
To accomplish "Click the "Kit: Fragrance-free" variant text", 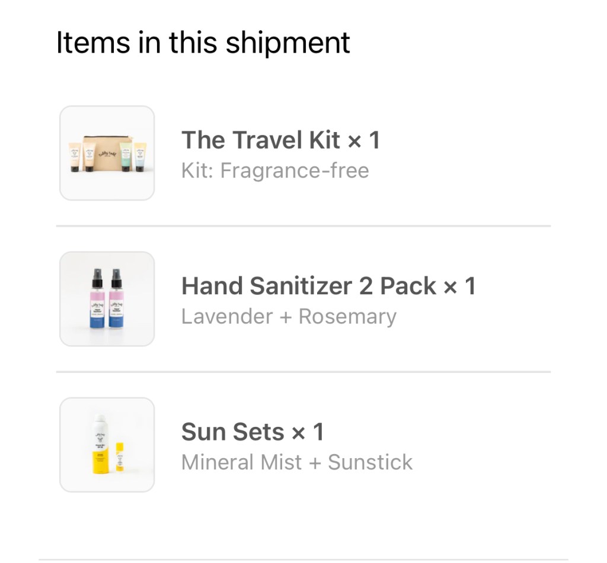I will pyautogui.click(x=275, y=171).
